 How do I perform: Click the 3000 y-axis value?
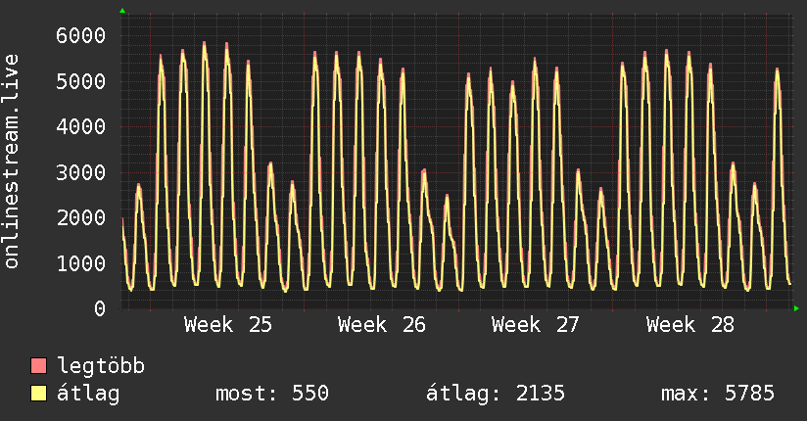(81, 172)
